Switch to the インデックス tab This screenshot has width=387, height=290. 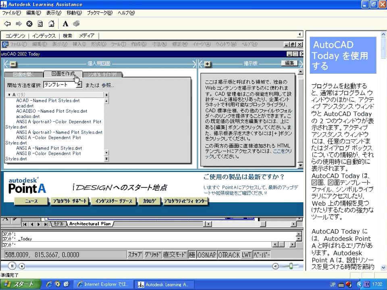pos(44,36)
